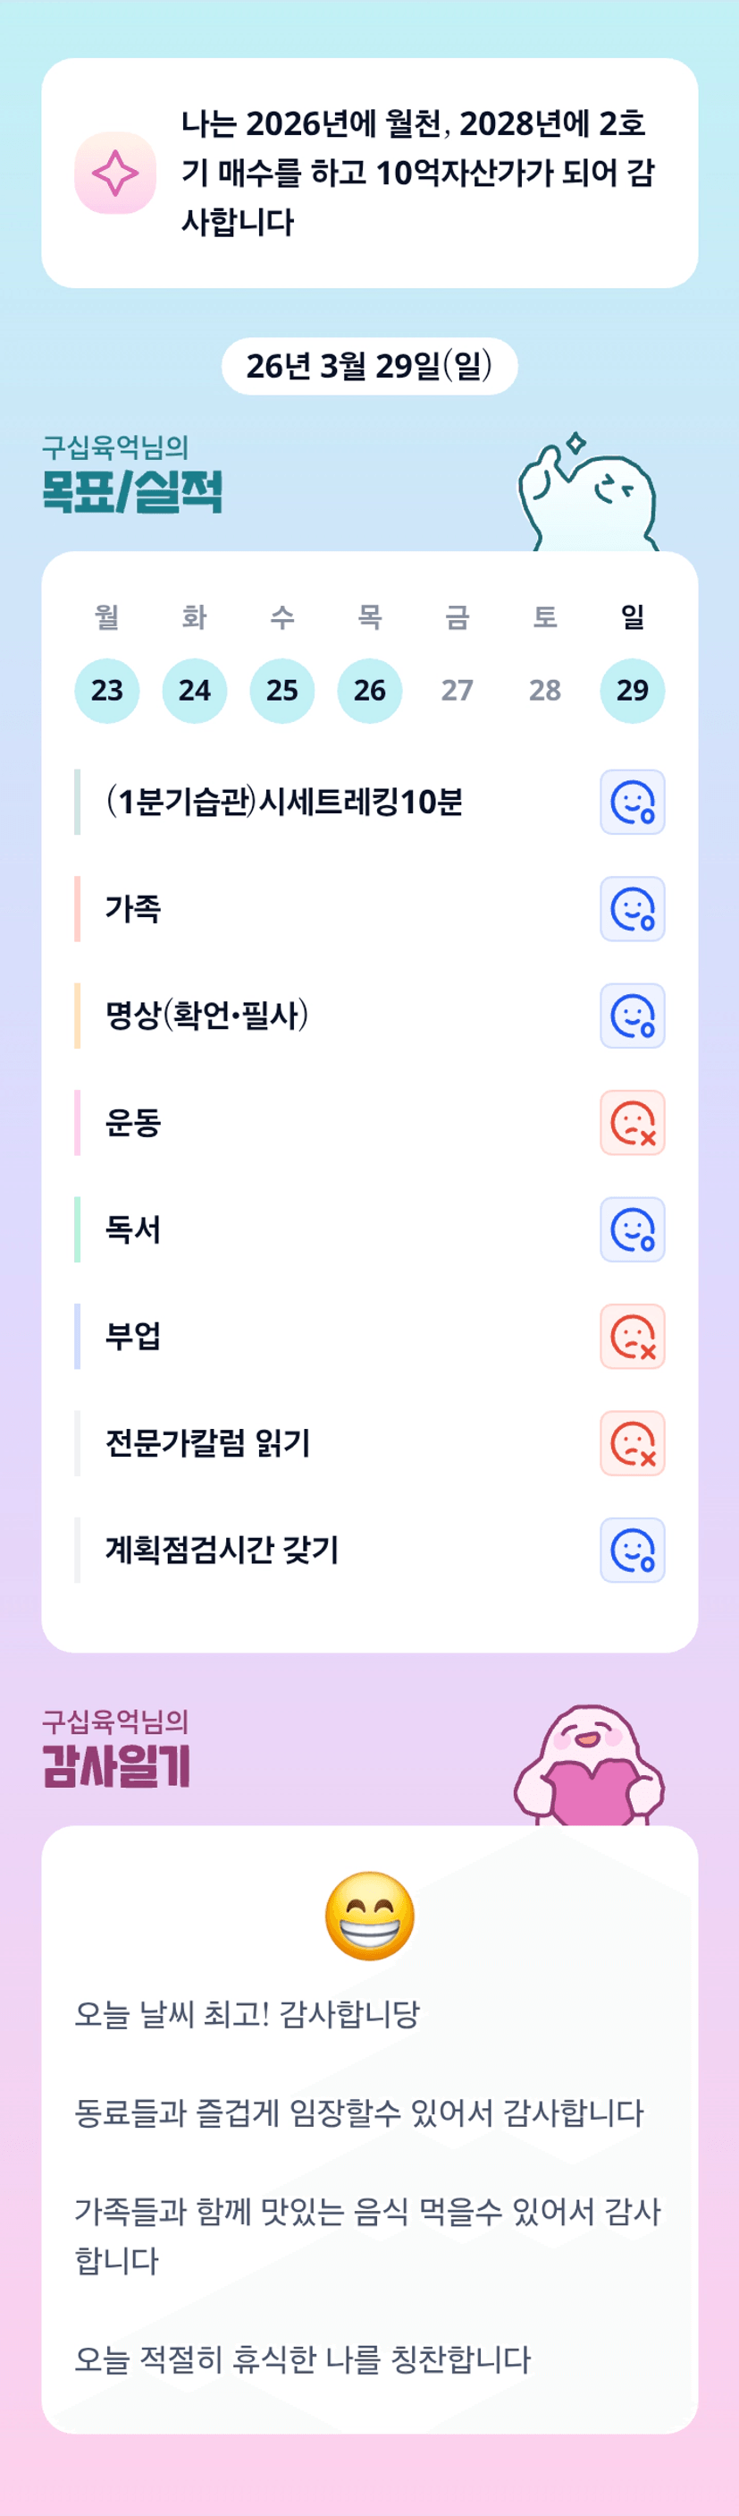Toggle the 가족 goal status face
Image resolution: width=739 pixels, height=2516 pixels.
(x=632, y=908)
